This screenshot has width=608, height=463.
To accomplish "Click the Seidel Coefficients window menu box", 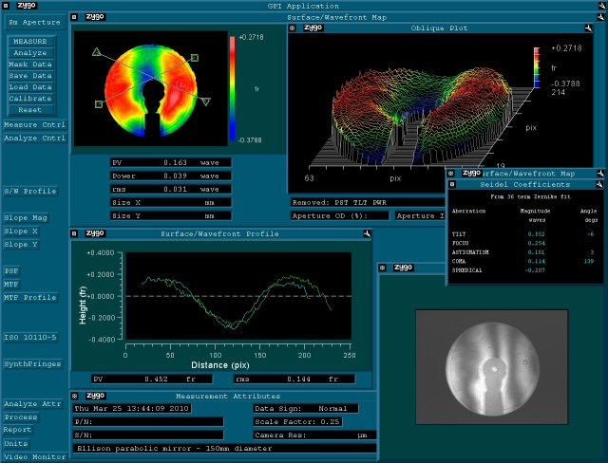I will click(x=452, y=183).
